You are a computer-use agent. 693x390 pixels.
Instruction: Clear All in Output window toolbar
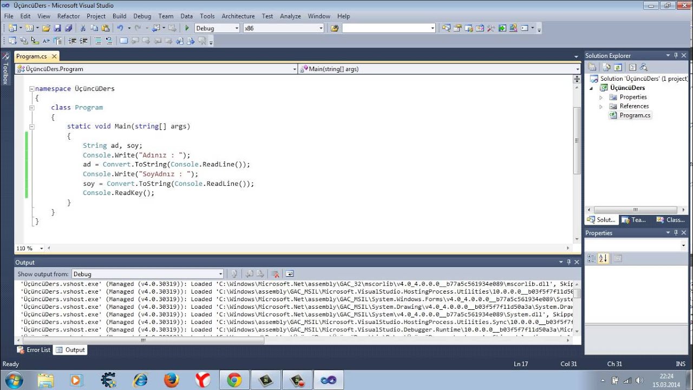pyautogui.click(x=275, y=274)
